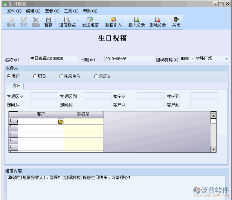232x200 pixels.
Task: Click the 手机号 column header
Action: point(83,114)
